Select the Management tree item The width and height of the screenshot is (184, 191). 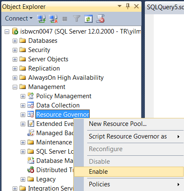tap(47, 87)
